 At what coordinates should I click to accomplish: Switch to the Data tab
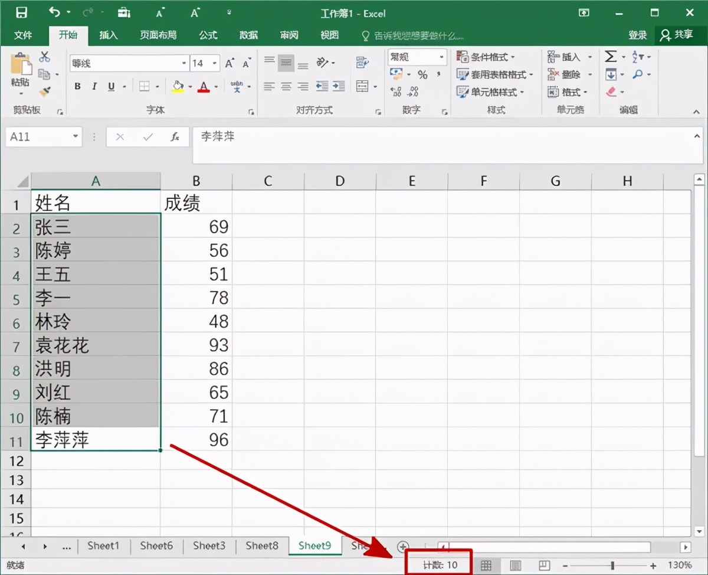pos(248,35)
